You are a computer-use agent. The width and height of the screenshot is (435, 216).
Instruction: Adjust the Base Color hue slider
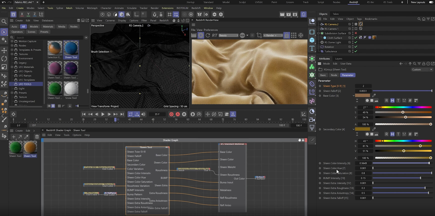click(x=403, y=107)
